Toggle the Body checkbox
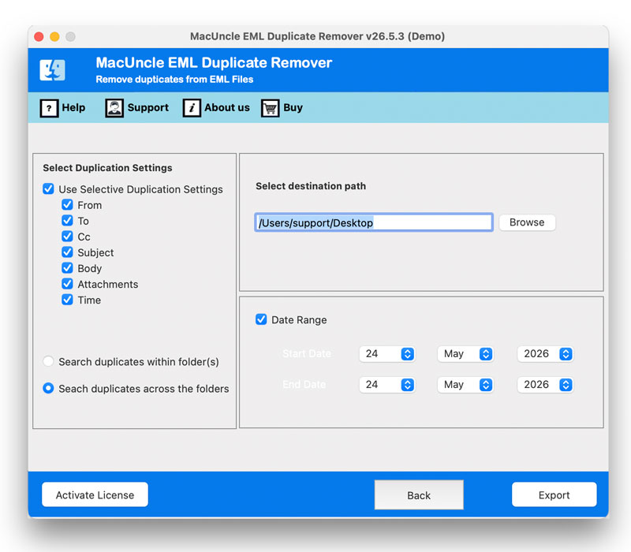This screenshot has width=631, height=552. pyautogui.click(x=67, y=268)
